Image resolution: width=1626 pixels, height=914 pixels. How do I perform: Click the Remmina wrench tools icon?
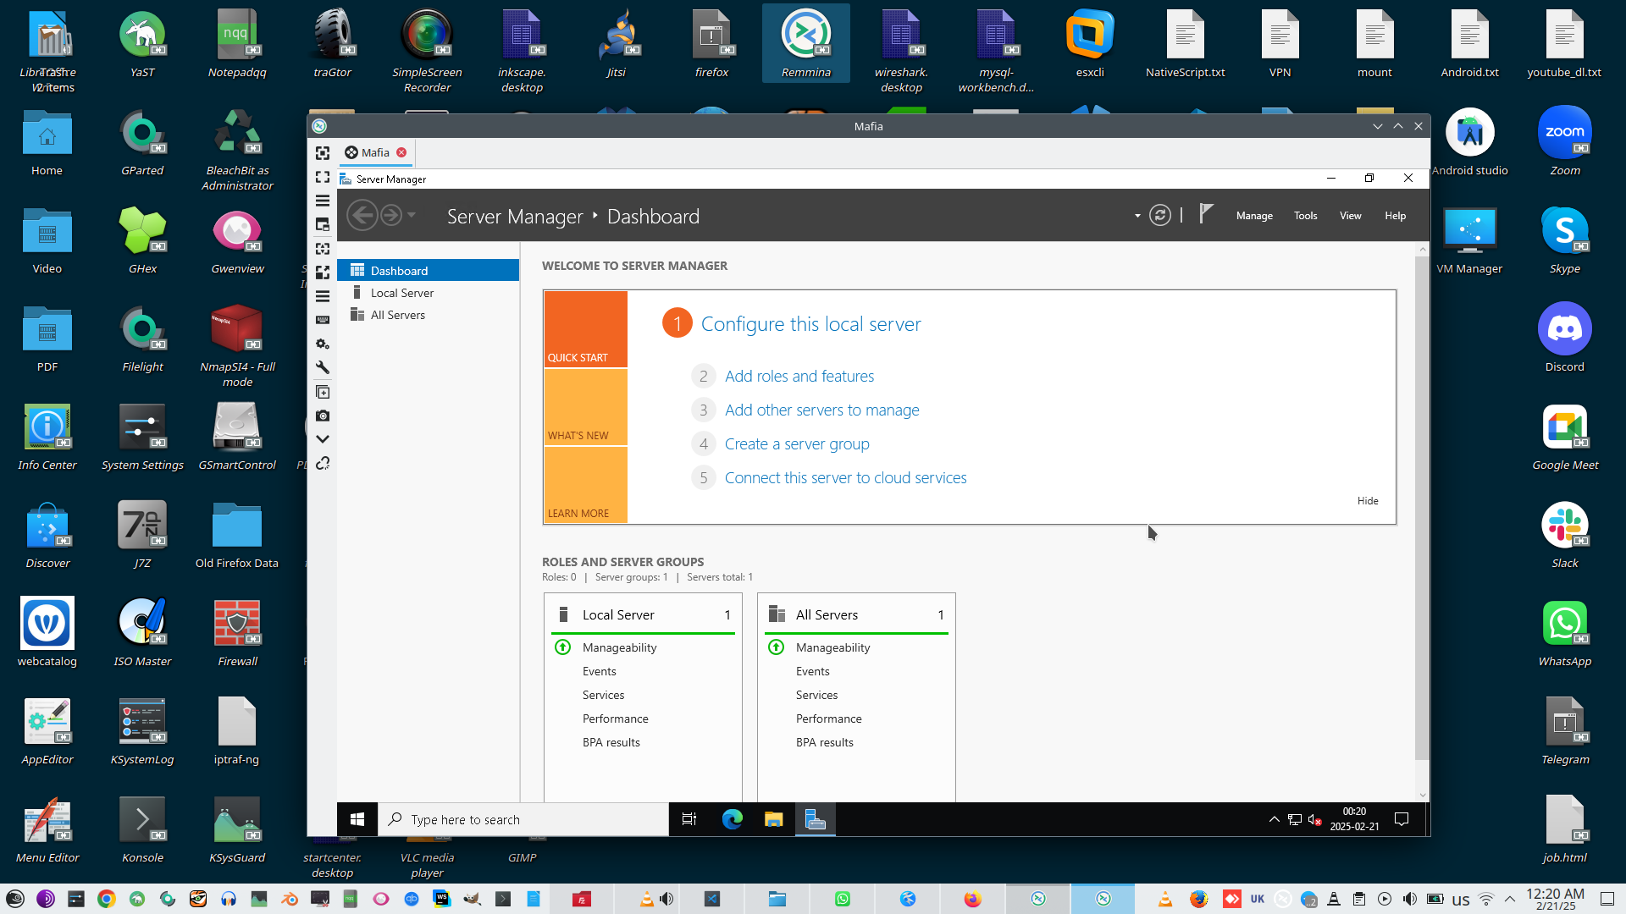pos(323,367)
